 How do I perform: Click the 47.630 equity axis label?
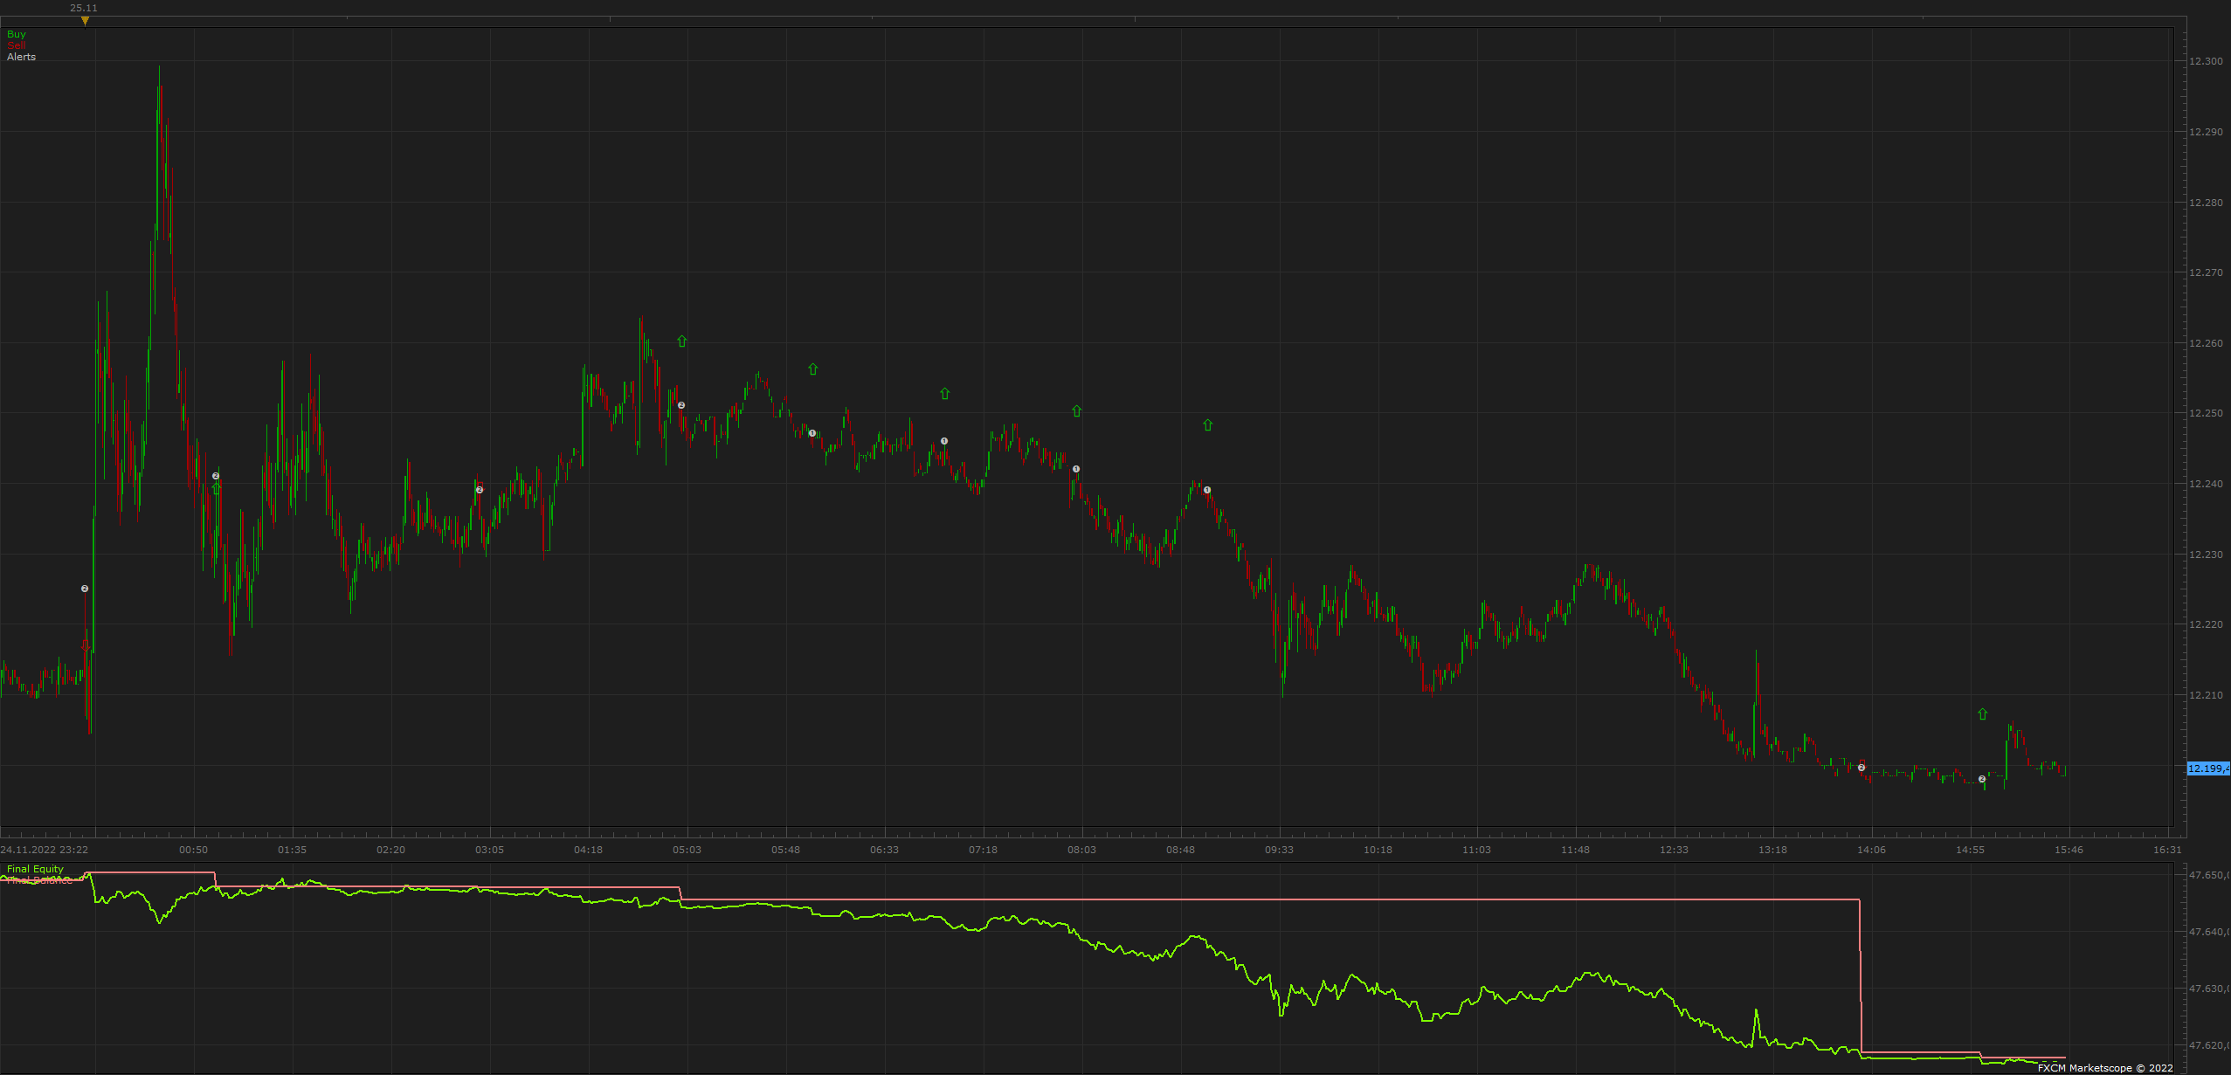coord(2209,989)
